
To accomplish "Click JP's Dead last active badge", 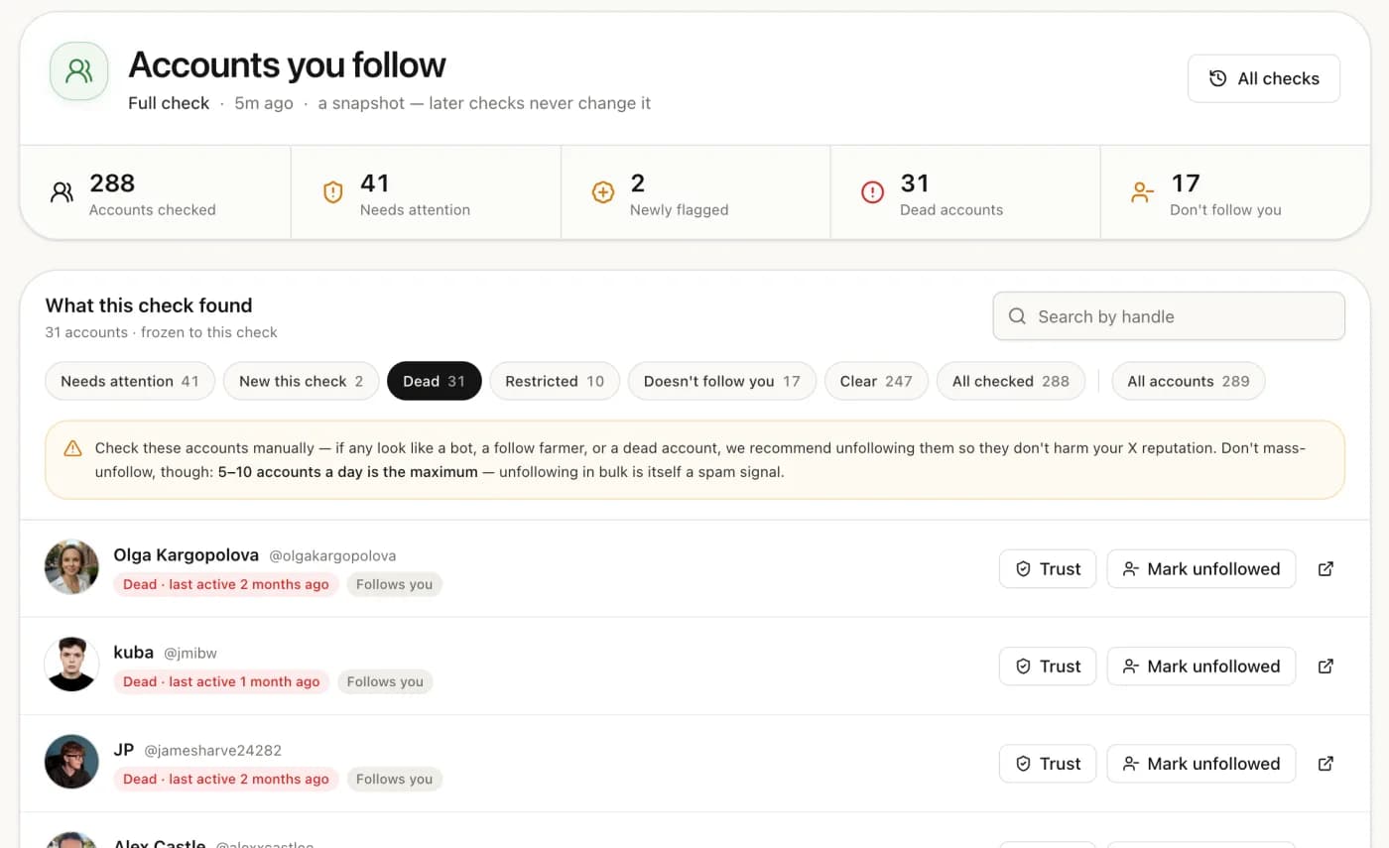I will 226,779.
